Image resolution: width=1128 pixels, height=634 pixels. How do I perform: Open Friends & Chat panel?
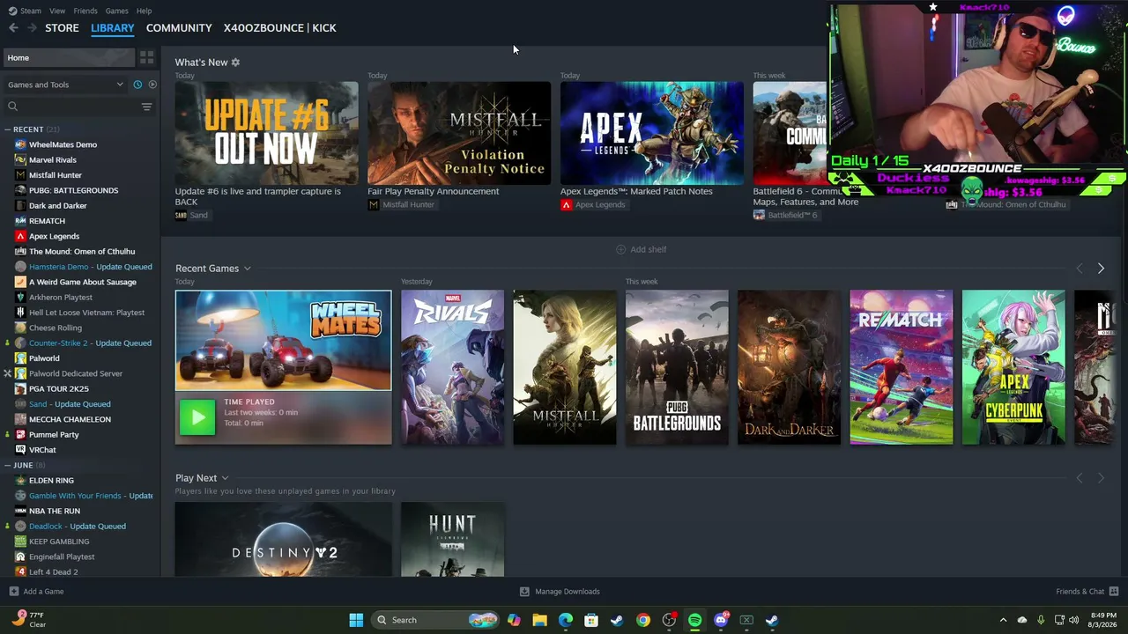[x=1087, y=592]
